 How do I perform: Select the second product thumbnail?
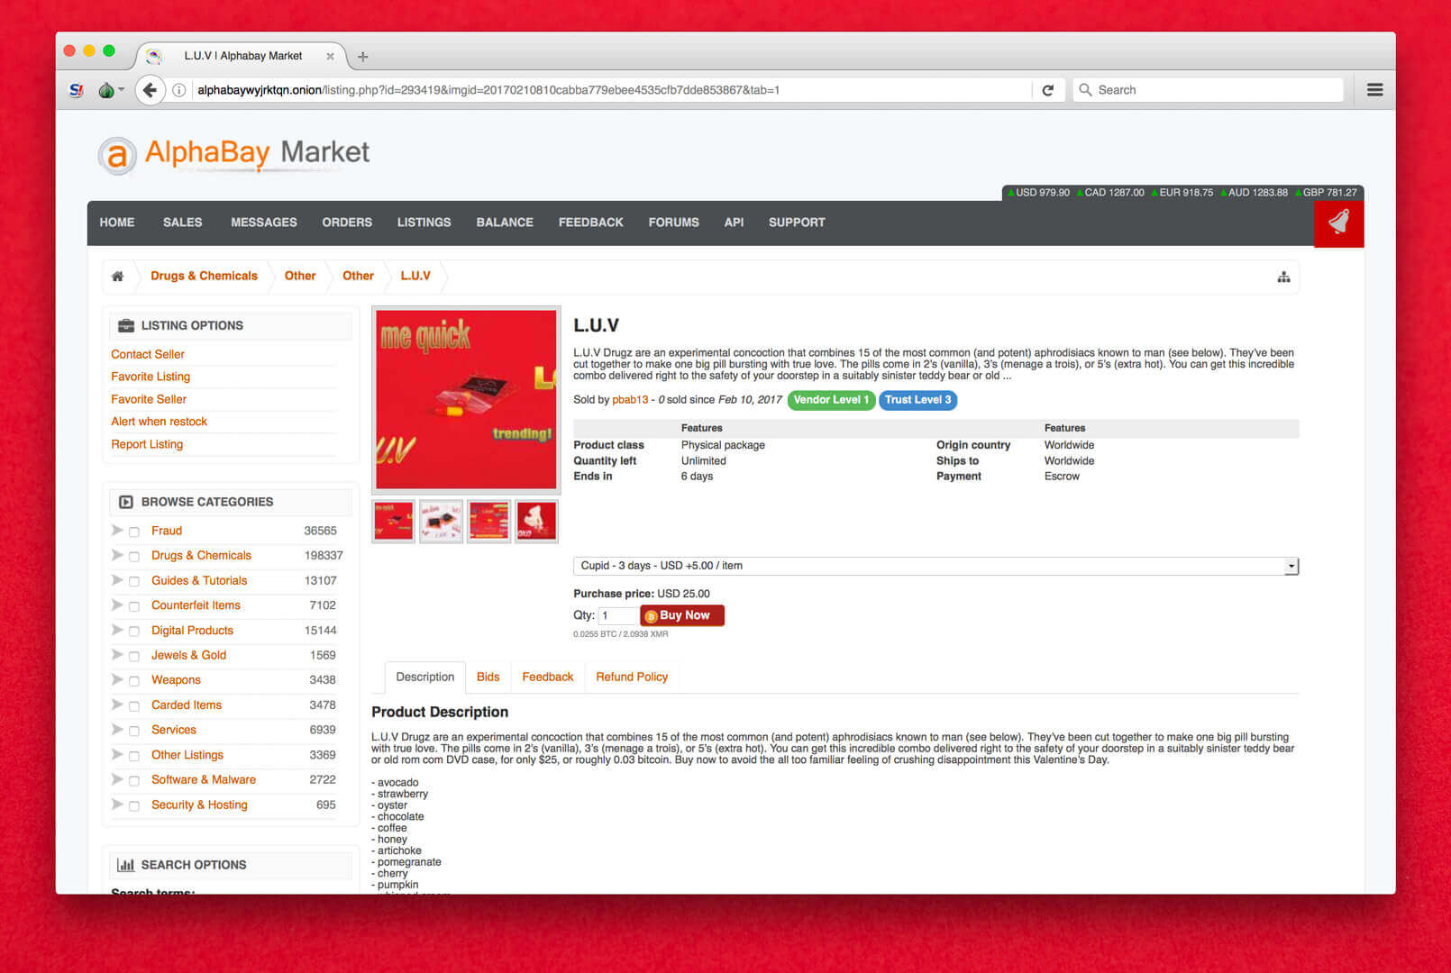(441, 522)
